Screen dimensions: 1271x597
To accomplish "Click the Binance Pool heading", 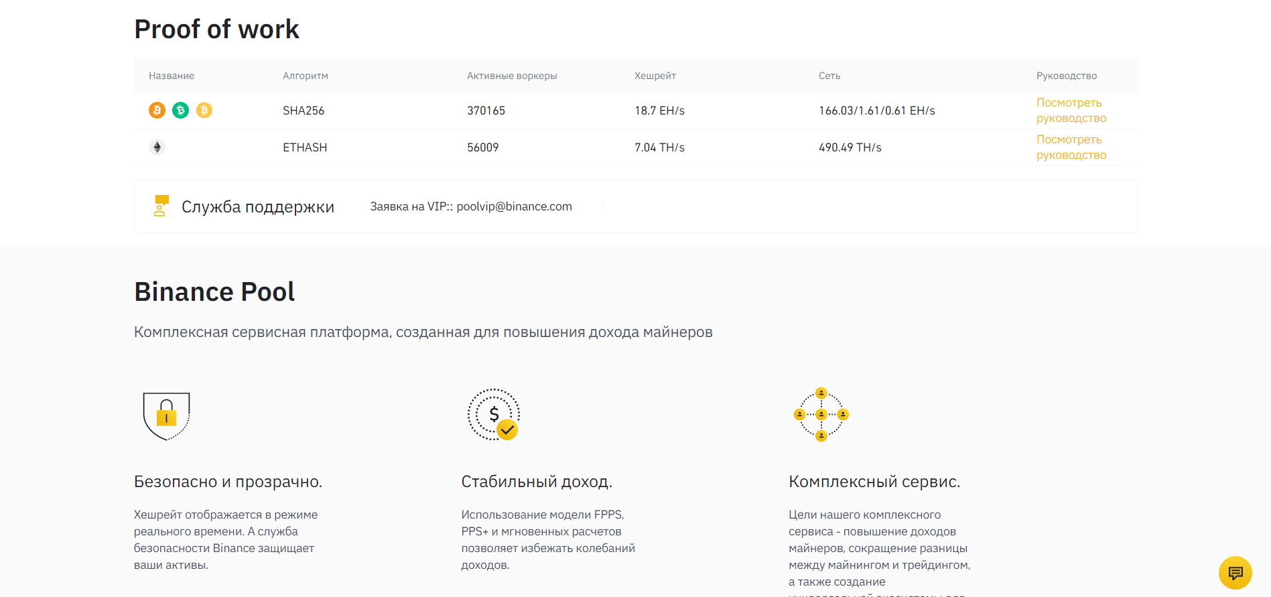I will [x=214, y=291].
